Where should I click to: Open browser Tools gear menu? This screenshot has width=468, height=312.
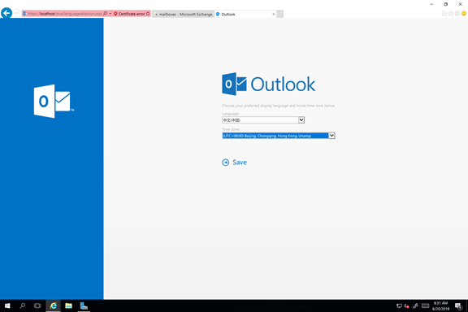coord(457,14)
